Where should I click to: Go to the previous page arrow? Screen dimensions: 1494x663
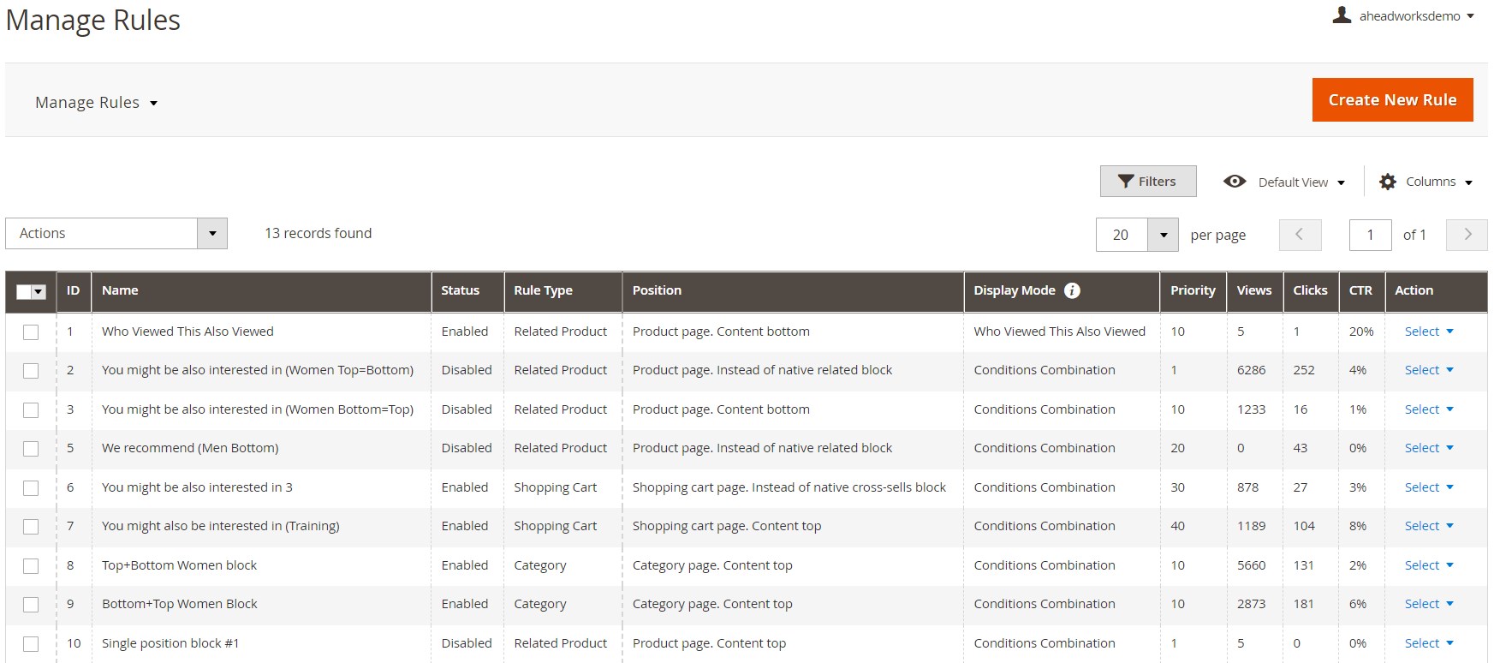click(x=1300, y=235)
